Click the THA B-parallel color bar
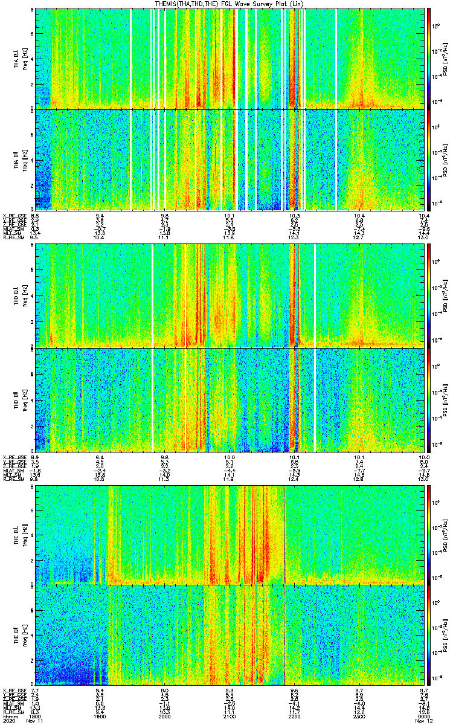The image size is (453, 725). 429,159
